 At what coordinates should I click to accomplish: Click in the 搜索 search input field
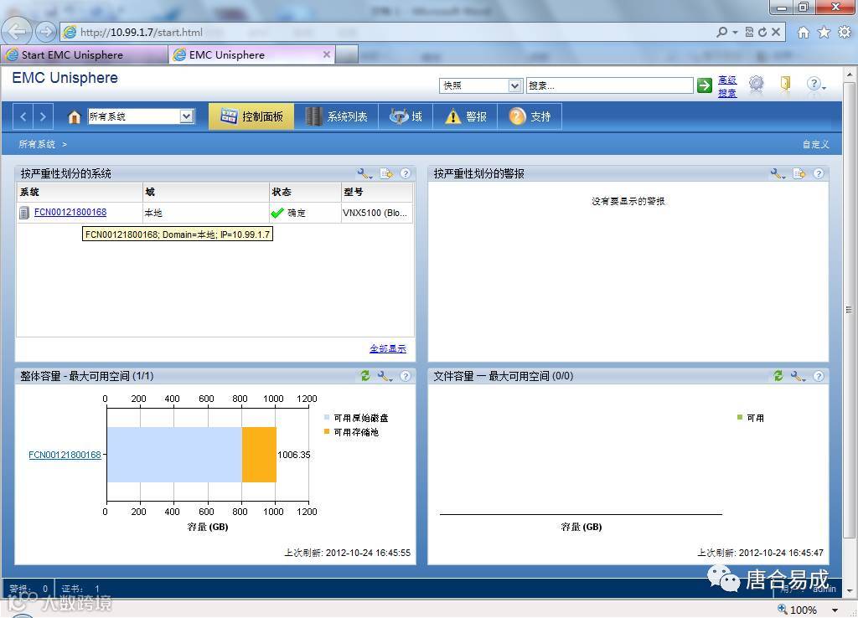pos(610,86)
